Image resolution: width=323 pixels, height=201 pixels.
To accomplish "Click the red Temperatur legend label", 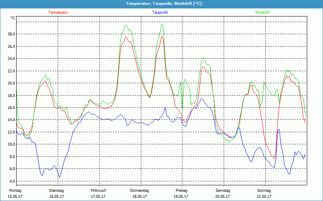I will point(58,12).
